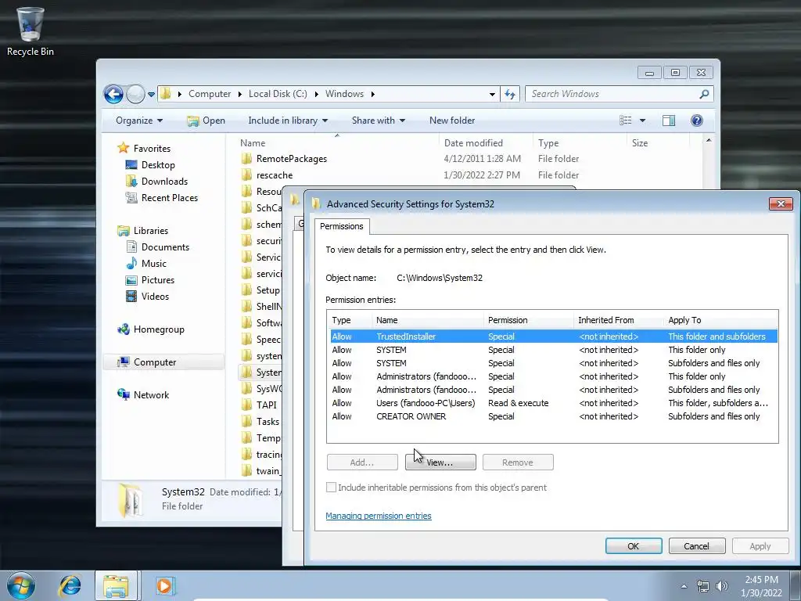The image size is (801, 601).
Task: Click OK in Advanced Security Settings
Action: (634, 545)
